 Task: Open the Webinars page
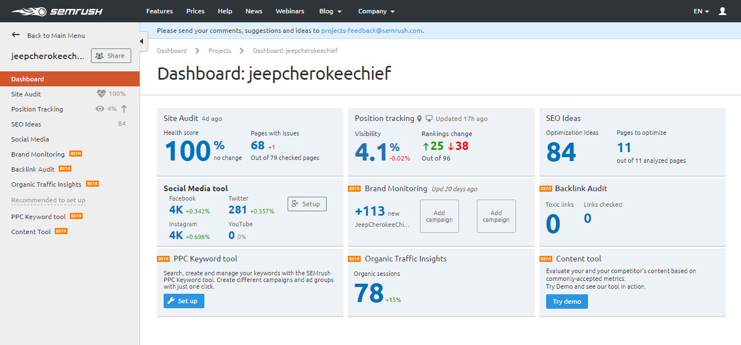(x=290, y=11)
